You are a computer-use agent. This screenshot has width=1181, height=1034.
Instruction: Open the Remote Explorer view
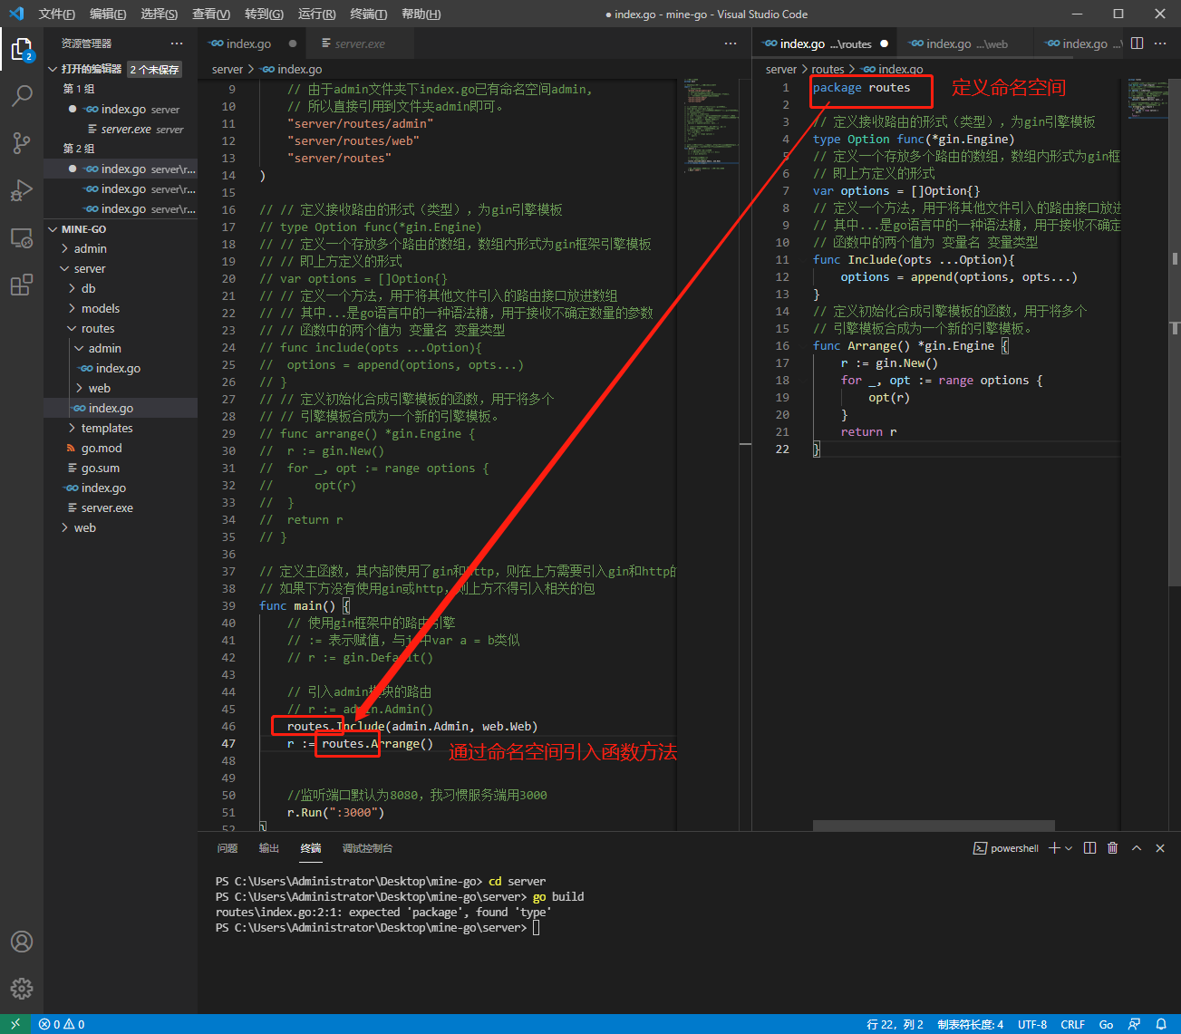click(x=22, y=237)
